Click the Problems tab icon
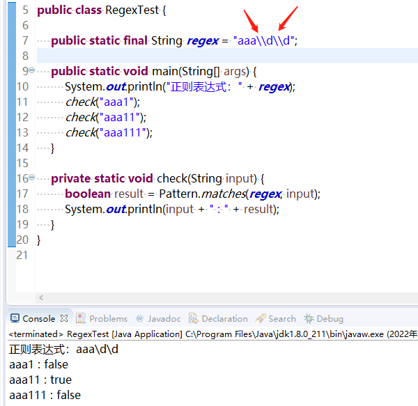 coord(81,318)
